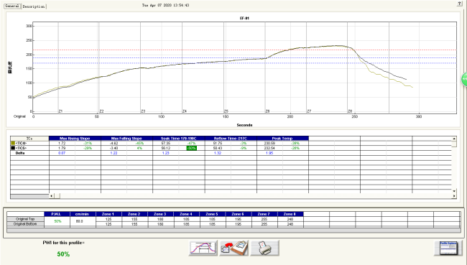The height and width of the screenshot is (265, 467).
Task: Click the 1.32 delta reflow time value
Action: click(218, 153)
